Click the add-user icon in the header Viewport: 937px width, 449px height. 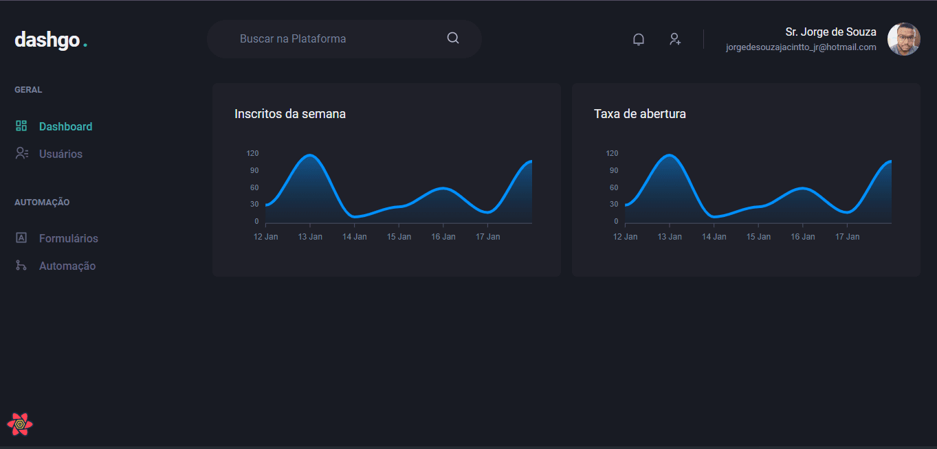coord(675,39)
